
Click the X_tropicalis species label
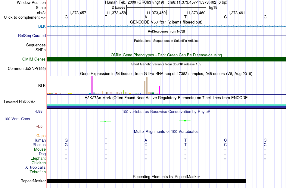[36, 168]
